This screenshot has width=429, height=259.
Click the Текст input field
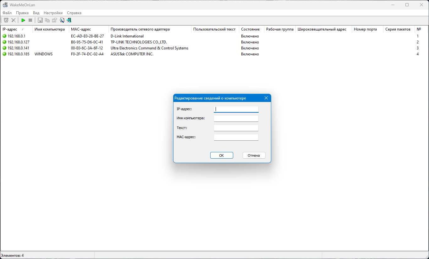[236, 128]
